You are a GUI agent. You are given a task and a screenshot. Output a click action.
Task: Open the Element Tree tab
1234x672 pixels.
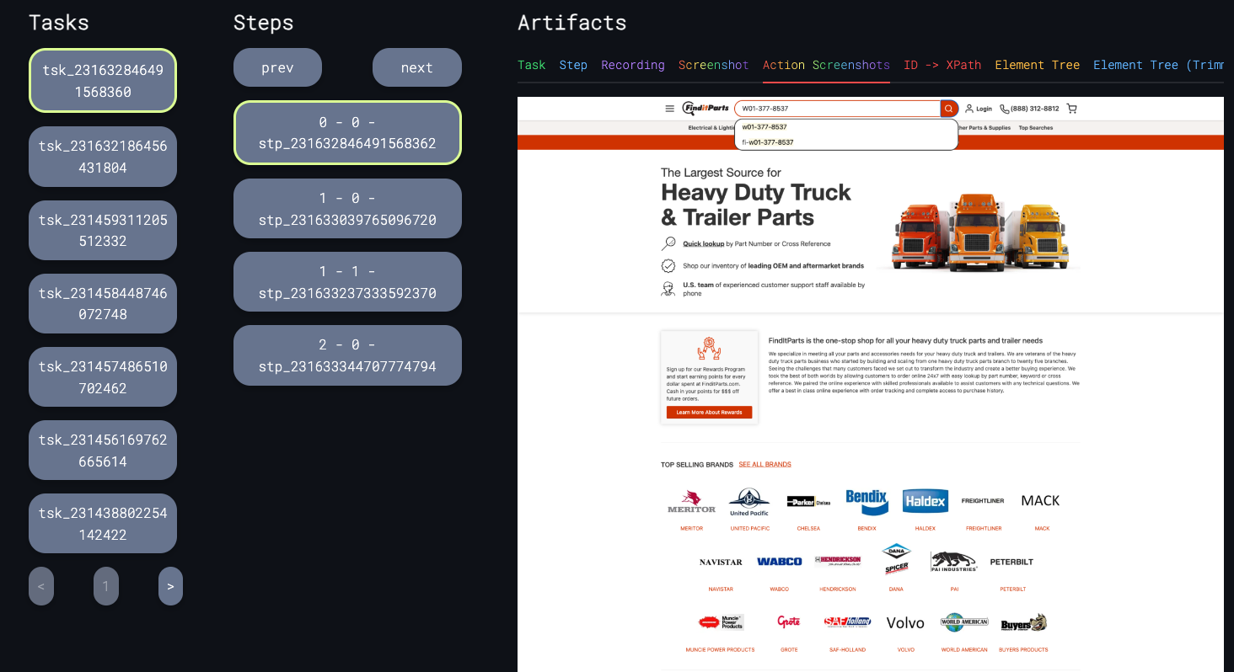1037,65
